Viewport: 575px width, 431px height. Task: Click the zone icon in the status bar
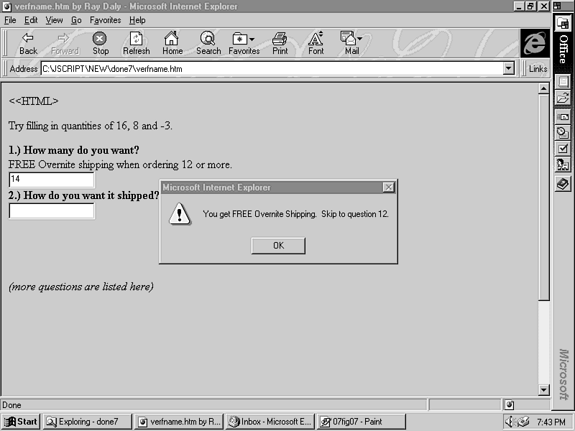(510, 405)
